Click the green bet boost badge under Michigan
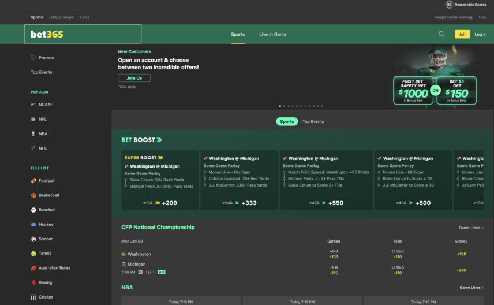Viewport: 494px width, 305px height. [162, 272]
